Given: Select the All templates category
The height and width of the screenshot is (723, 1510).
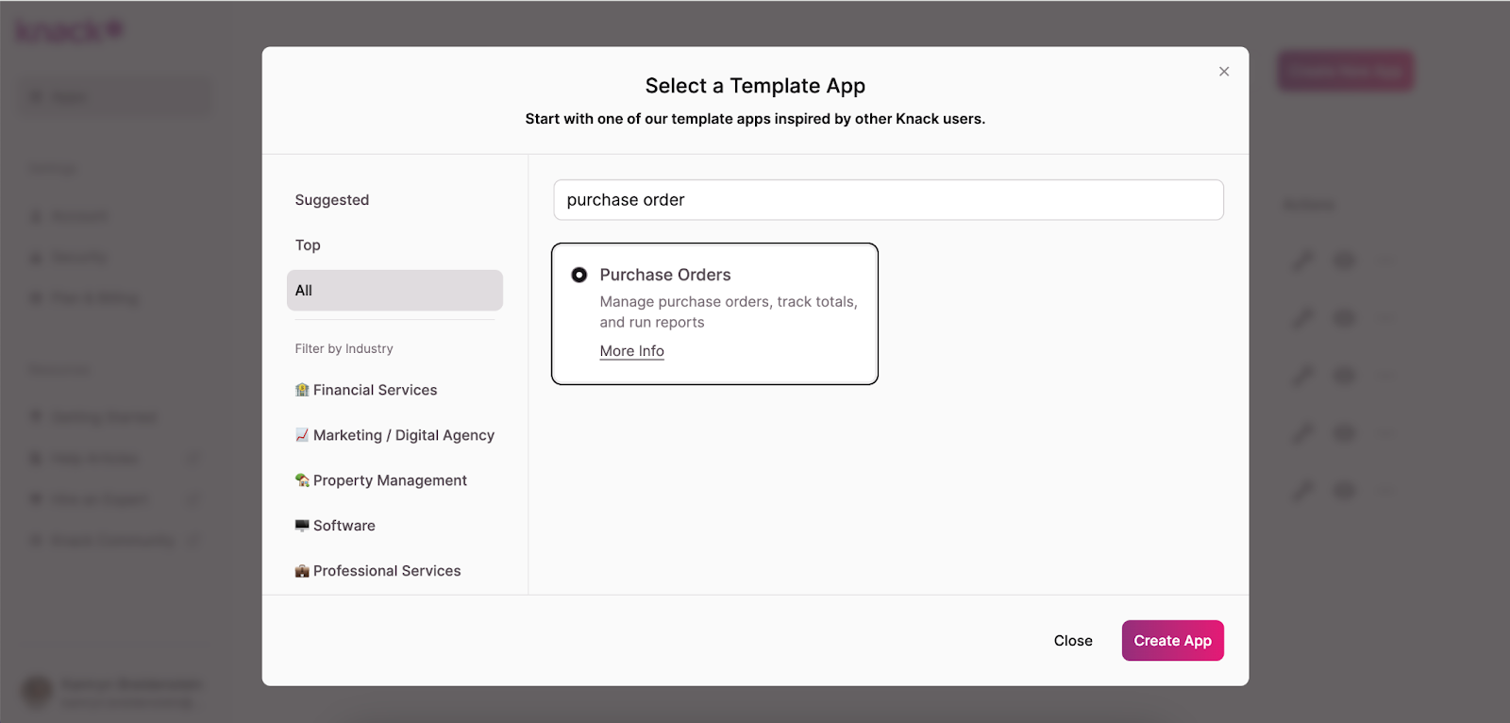Looking at the screenshot, I should [394, 291].
